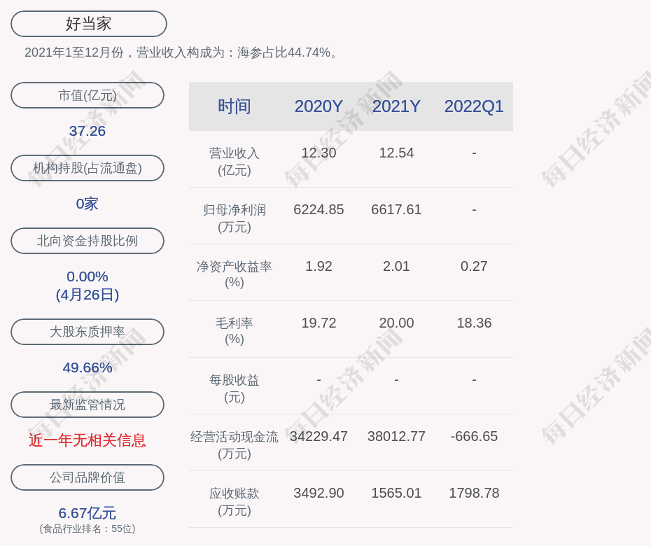Click the ROE value 2.01
This screenshot has width=651, height=546.
point(396,267)
